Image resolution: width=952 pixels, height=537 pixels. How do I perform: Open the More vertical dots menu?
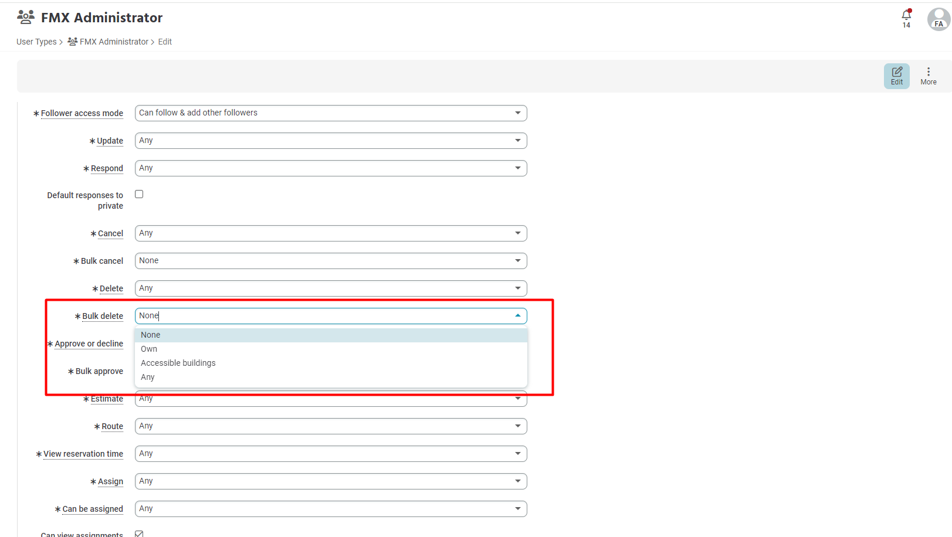click(929, 76)
